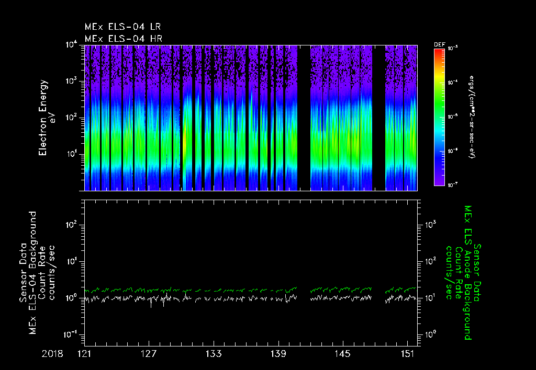Screen dimensions: 536x370
Task: Click the 'MEx ELS-04 HR' title text
Action: tap(124, 39)
